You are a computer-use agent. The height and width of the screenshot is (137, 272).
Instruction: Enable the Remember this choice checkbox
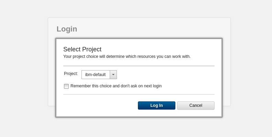(66, 86)
